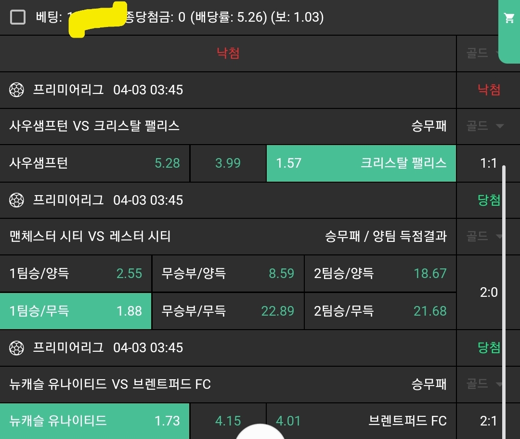Select 뉴캐슬 유나이티드 odds 1.73
The image size is (520, 439).
pyautogui.click(x=95, y=421)
